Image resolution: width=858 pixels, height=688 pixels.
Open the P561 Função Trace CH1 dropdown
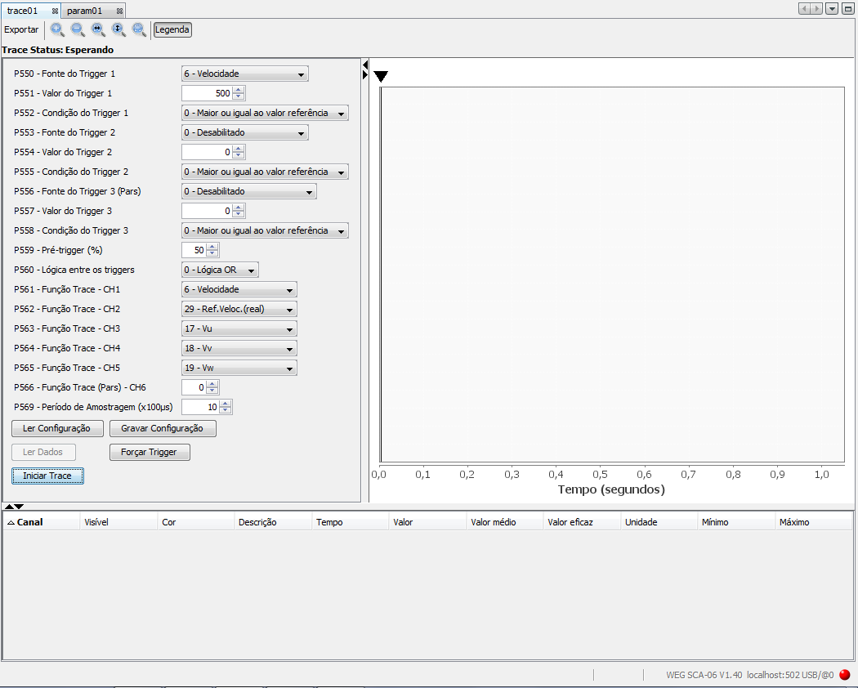(239, 289)
